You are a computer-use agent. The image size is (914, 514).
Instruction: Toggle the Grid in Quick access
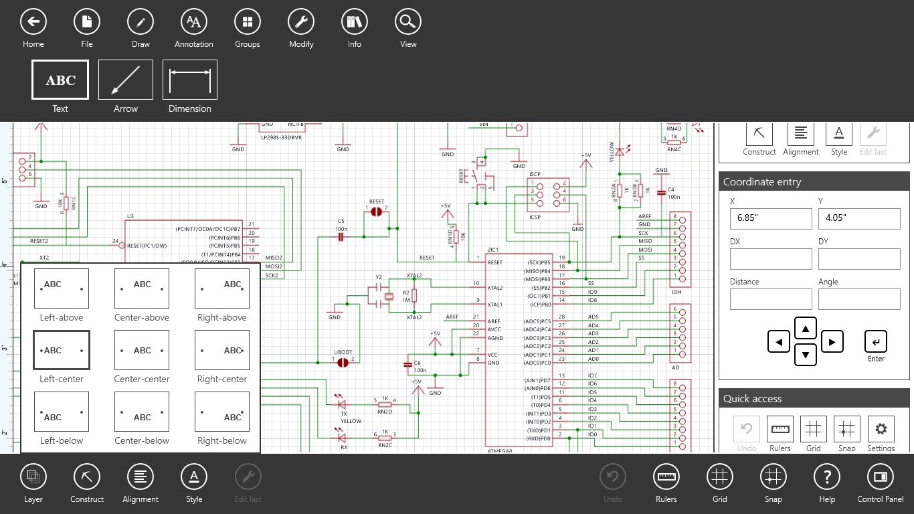813,429
